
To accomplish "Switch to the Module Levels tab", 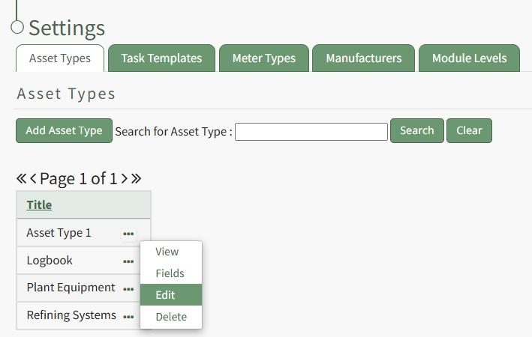I will click(469, 58).
